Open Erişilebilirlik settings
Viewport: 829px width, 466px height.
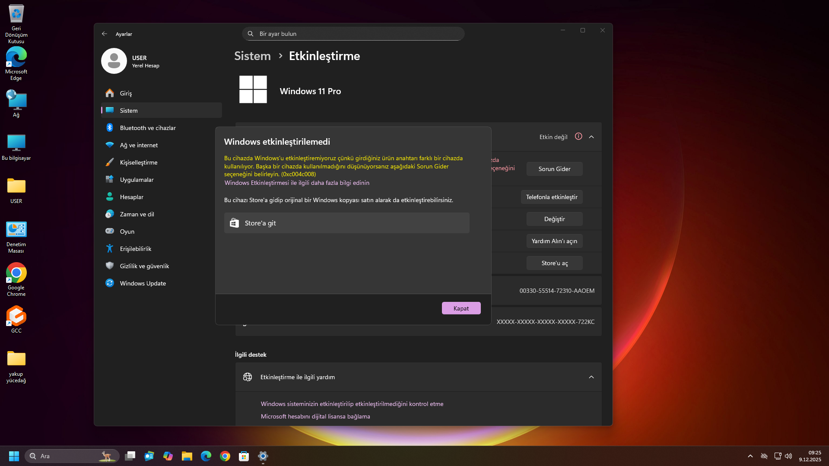(x=162, y=249)
